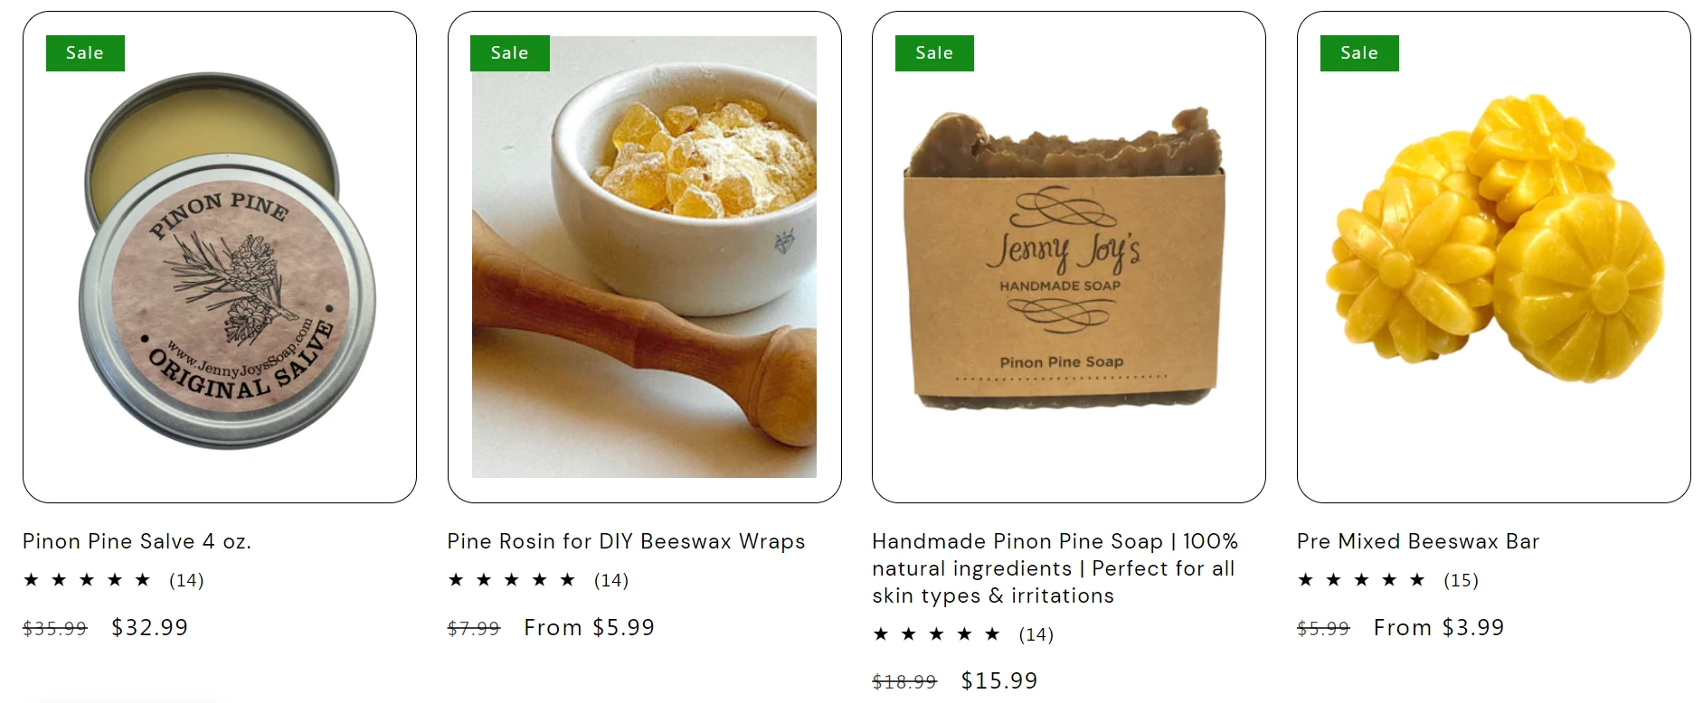This screenshot has height=703, width=1703.
Task: Click star rating under Pine Rosin
Action: click(x=512, y=580)
